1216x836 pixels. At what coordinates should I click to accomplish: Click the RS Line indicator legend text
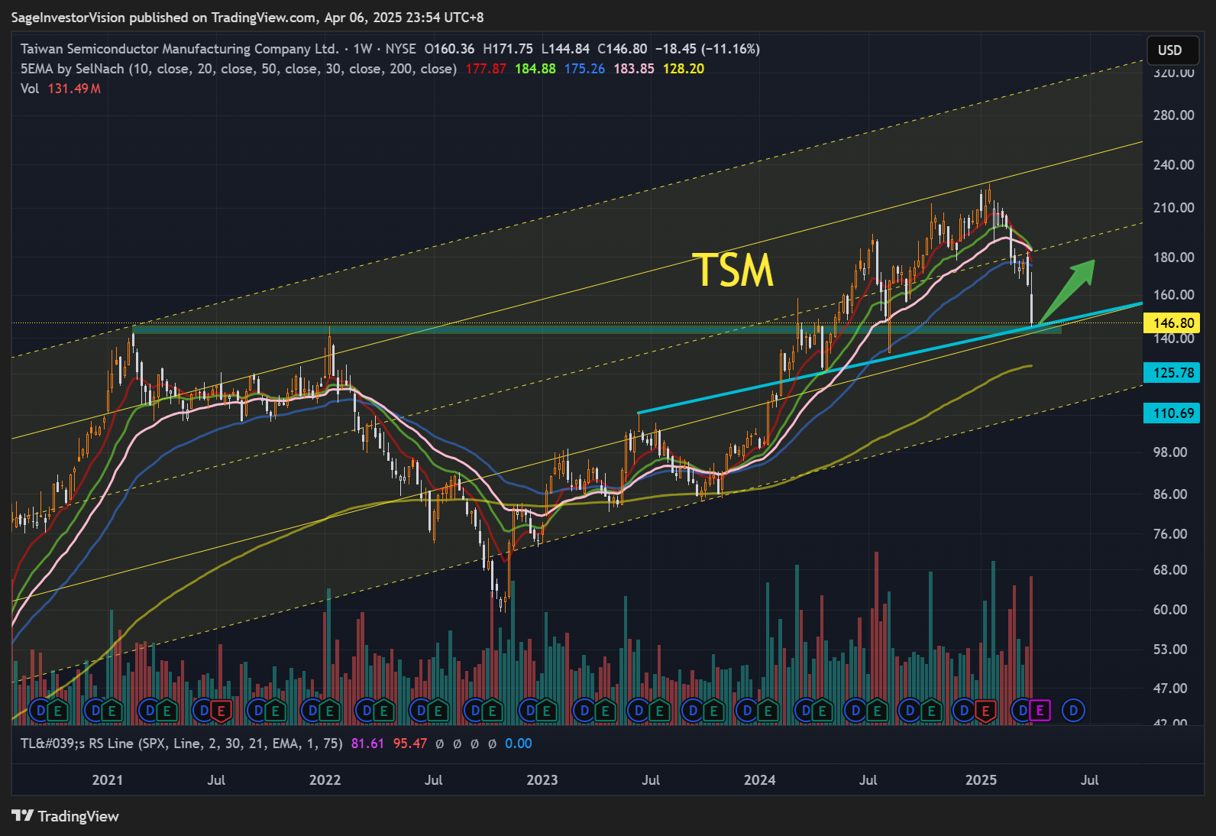(x=182, y=744)
